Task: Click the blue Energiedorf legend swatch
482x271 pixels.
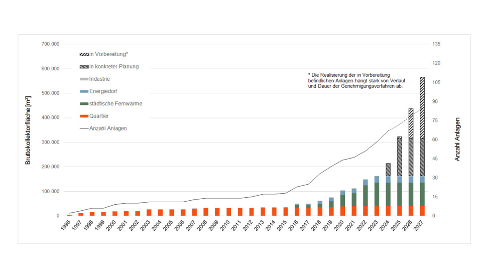Action: pos(84,91)
